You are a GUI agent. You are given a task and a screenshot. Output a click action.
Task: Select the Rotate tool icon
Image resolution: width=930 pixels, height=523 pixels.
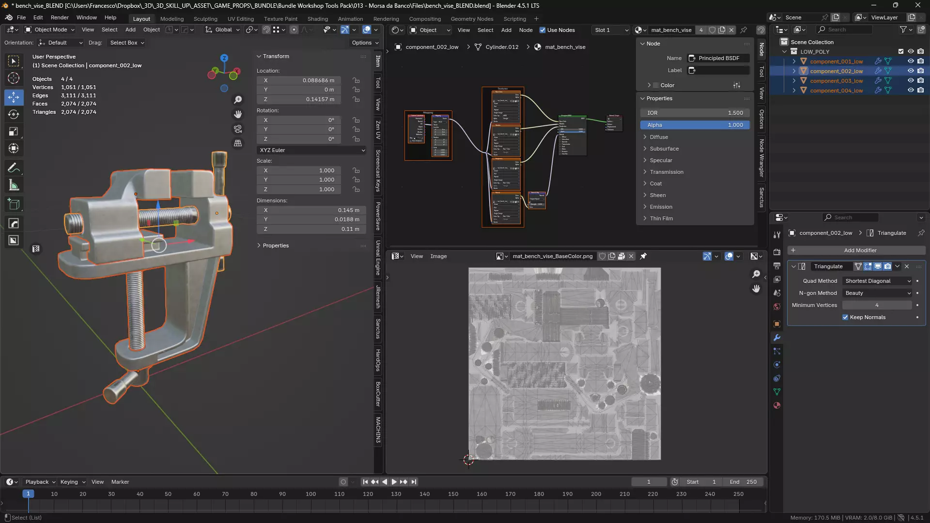[x=14, y=115]
